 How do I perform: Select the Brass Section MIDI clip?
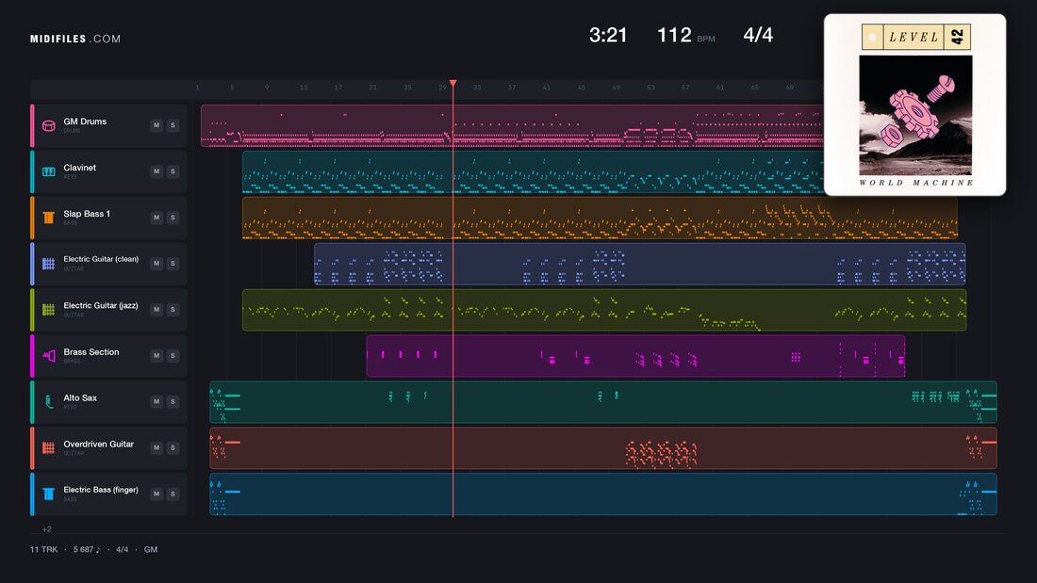point(635,356)
